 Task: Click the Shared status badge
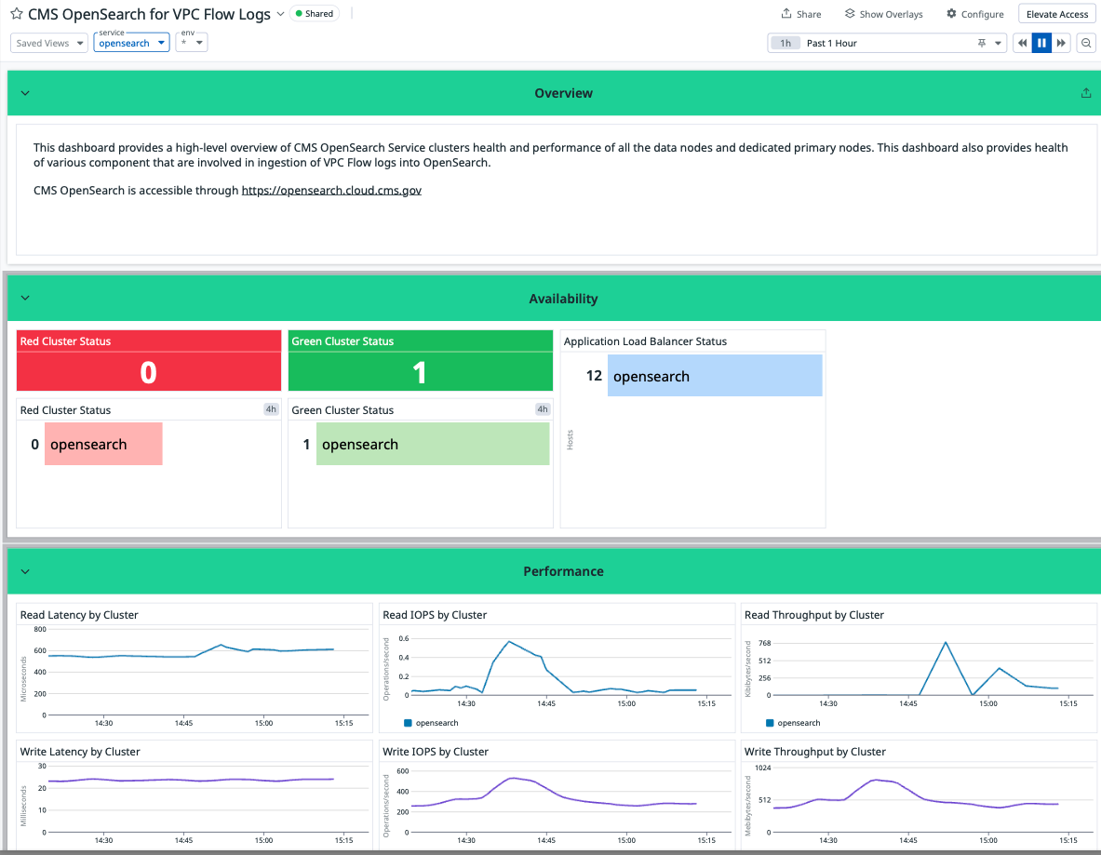point(314,14)
